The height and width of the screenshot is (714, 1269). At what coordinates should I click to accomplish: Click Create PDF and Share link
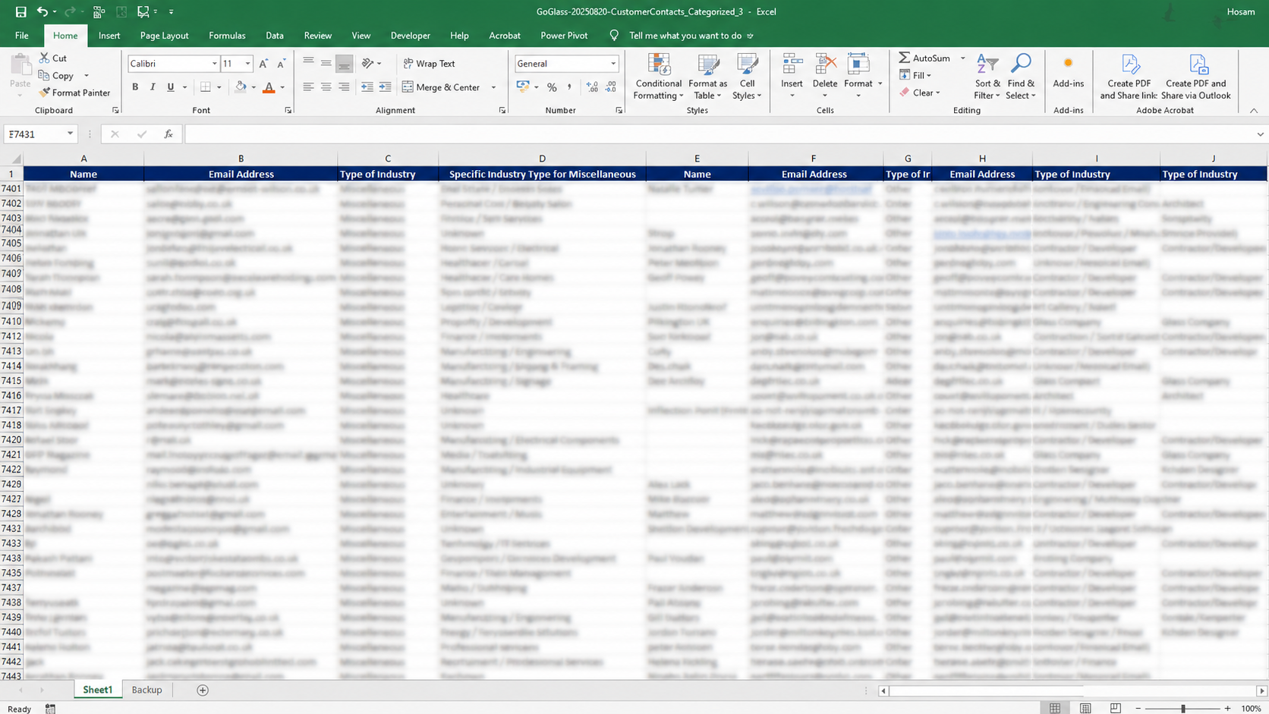pos(1129,77)
